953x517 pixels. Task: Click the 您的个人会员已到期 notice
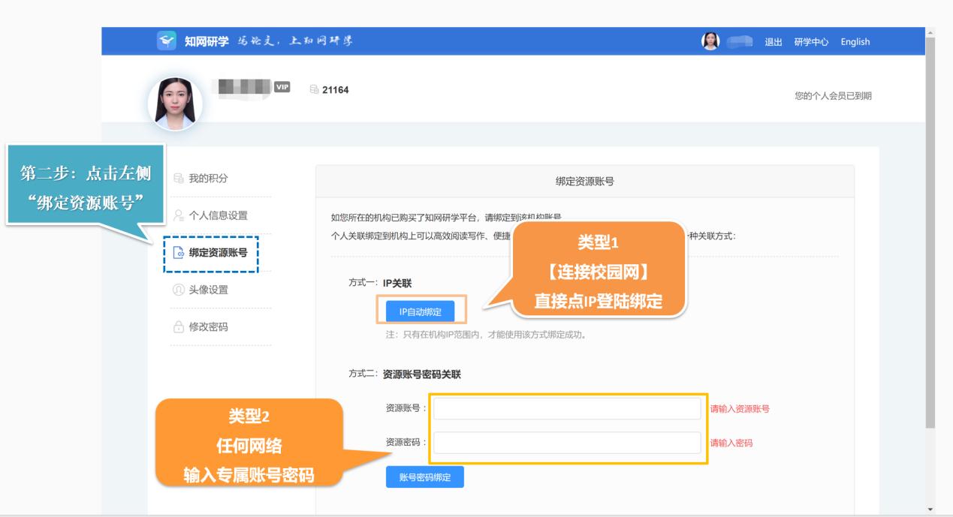pos(834,95)
